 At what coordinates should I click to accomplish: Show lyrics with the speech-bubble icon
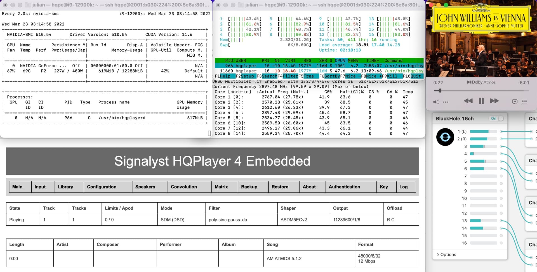pos(515,102)
